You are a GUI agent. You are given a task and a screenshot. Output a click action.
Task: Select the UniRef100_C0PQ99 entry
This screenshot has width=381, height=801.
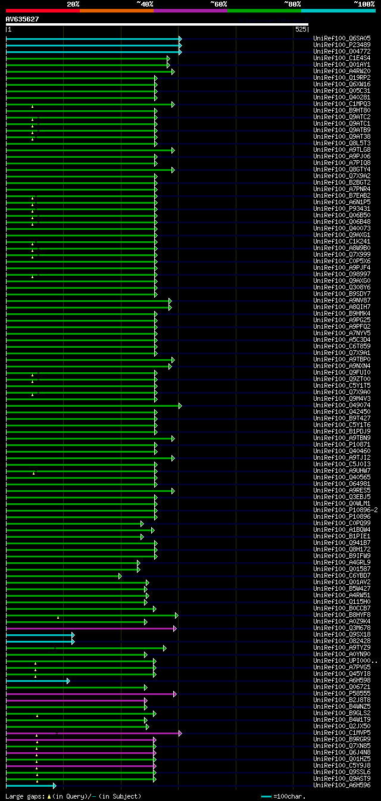pos(343,523)
